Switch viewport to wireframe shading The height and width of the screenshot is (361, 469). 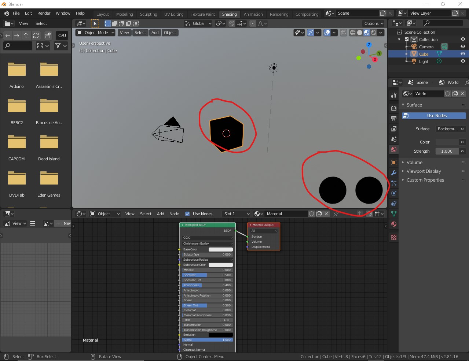353,33
